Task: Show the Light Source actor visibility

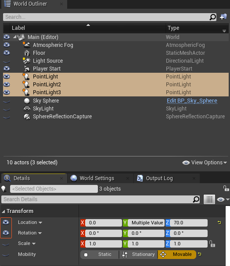Action: coord(7,61)
